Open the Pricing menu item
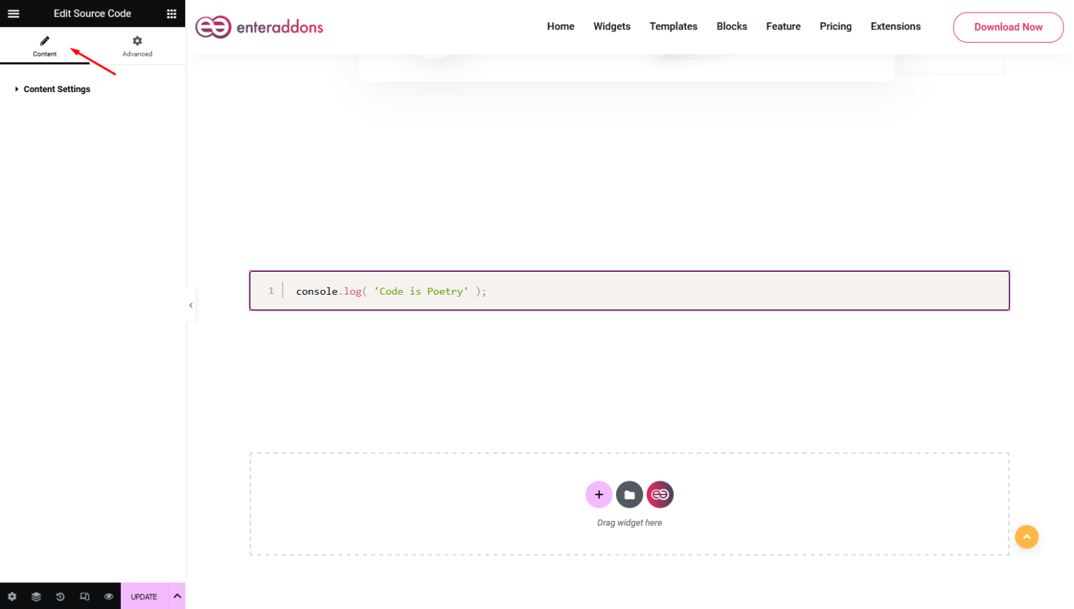 (x=836, y=27)
